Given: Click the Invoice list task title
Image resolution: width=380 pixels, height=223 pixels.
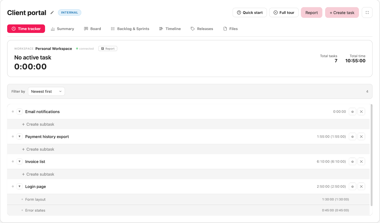Looking at the screenshot, I should pos(35,161).
